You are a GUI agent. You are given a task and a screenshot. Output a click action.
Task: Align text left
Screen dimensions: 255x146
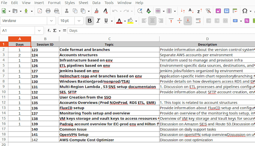click(144, 21)
